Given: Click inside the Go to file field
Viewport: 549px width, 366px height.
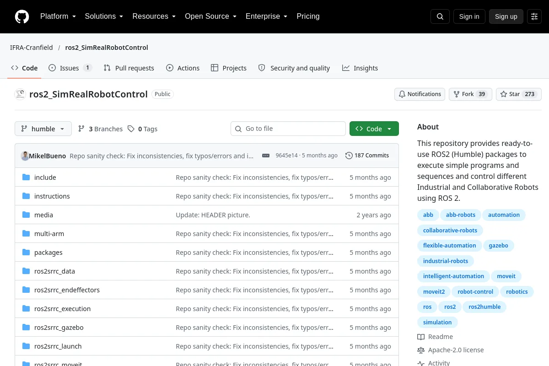Looking at the screenshot, I should [288, 129].
